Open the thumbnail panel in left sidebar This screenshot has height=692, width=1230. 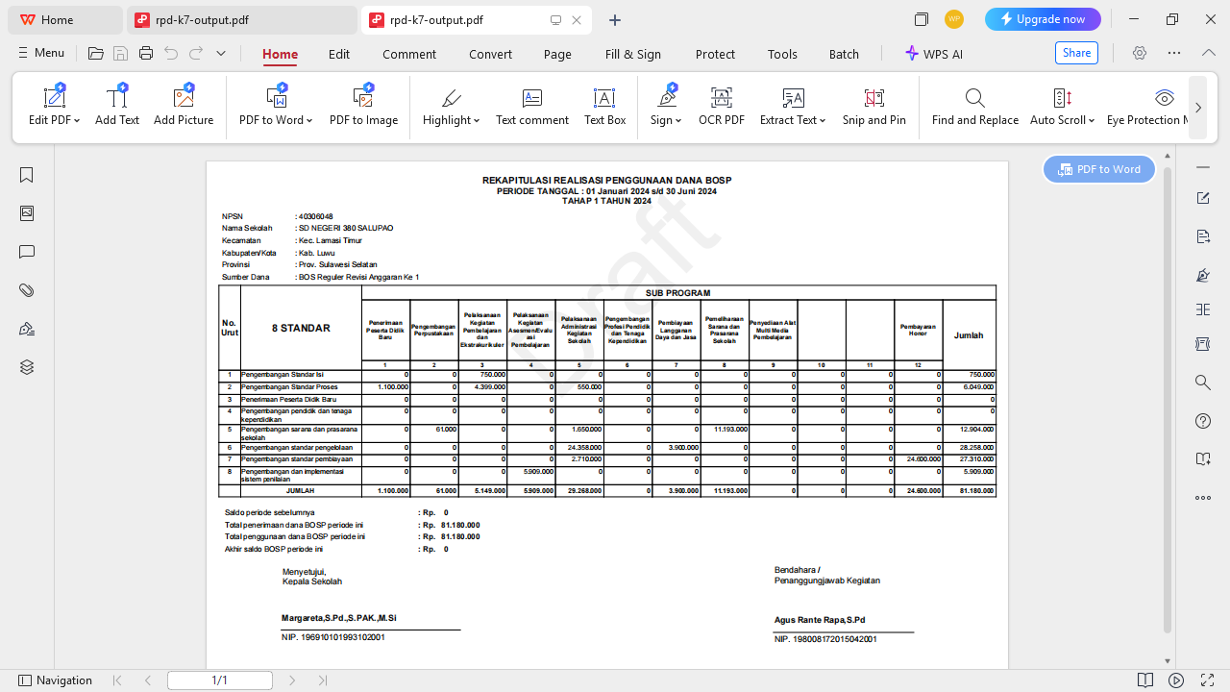click(27, 213)
